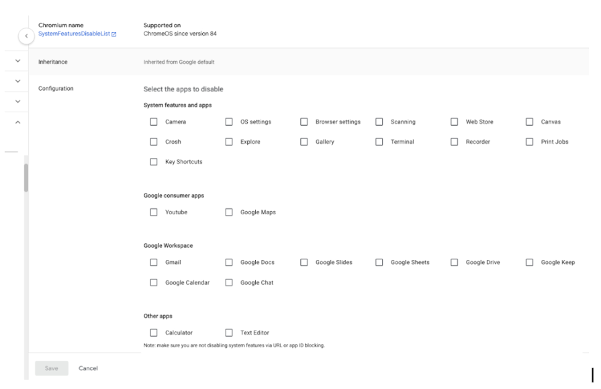Check the Text Editor checkbox
Screen dimensions: 601x389
[x=229, y=333]
